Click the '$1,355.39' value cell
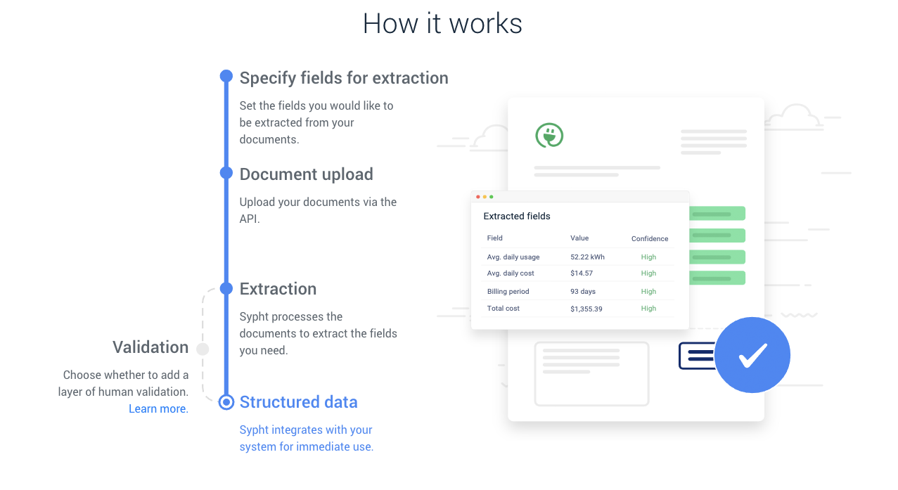This screenshot has height=490, width=898. tap(586, 309)
